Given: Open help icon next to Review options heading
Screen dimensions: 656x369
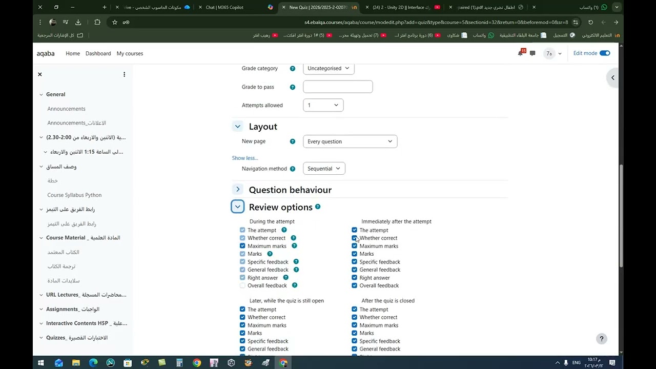Looking at the screenshot, I should coord(318,207).
